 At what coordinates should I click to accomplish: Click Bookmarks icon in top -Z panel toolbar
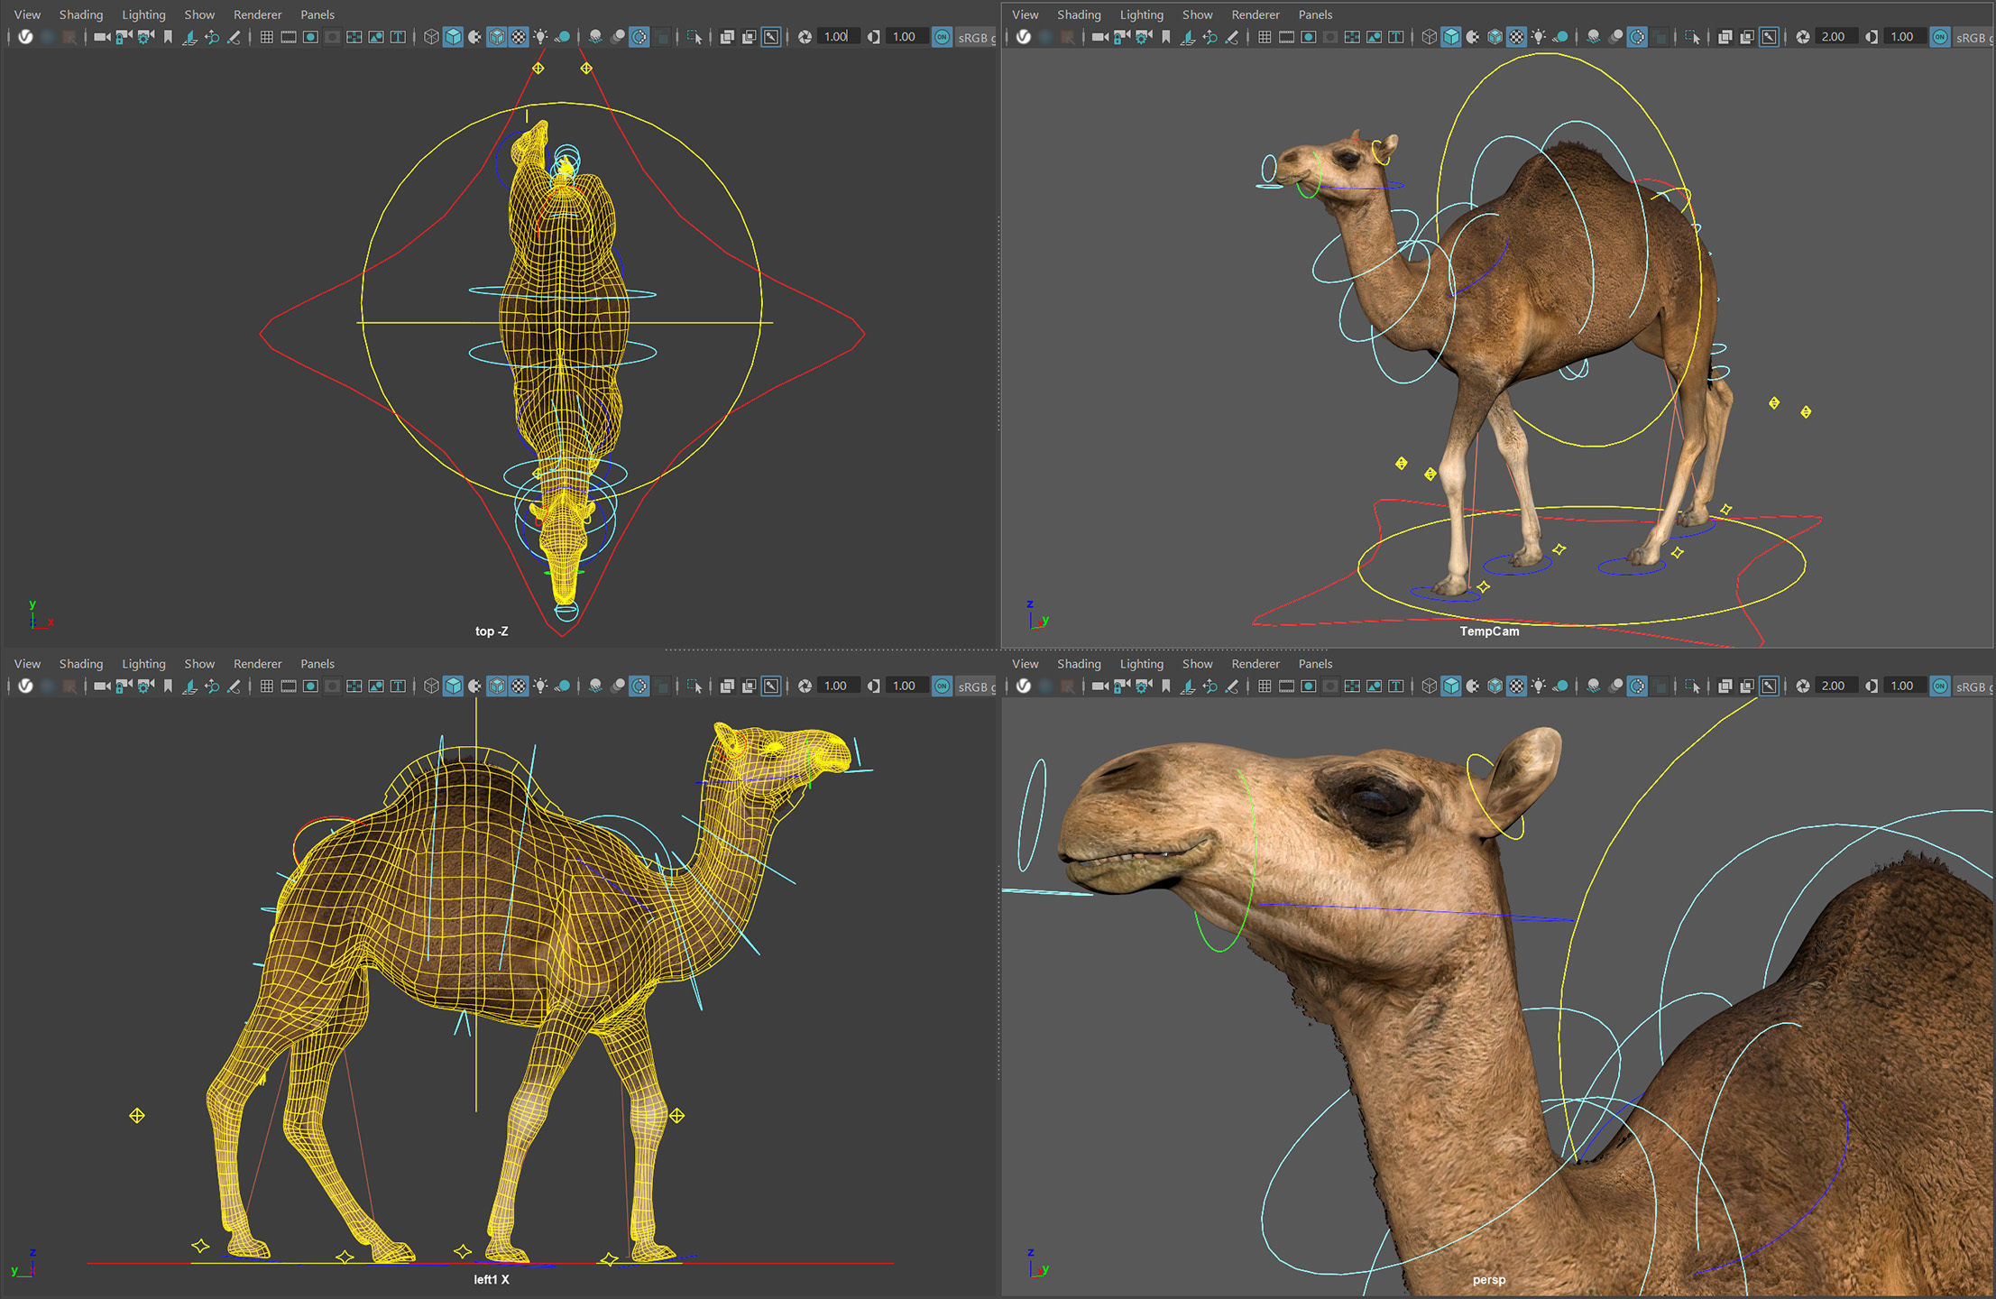coord(168,37)
